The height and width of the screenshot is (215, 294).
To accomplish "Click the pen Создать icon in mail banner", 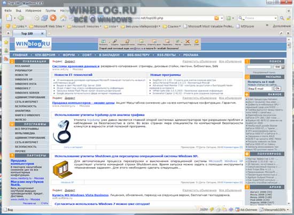I will 115,42.
